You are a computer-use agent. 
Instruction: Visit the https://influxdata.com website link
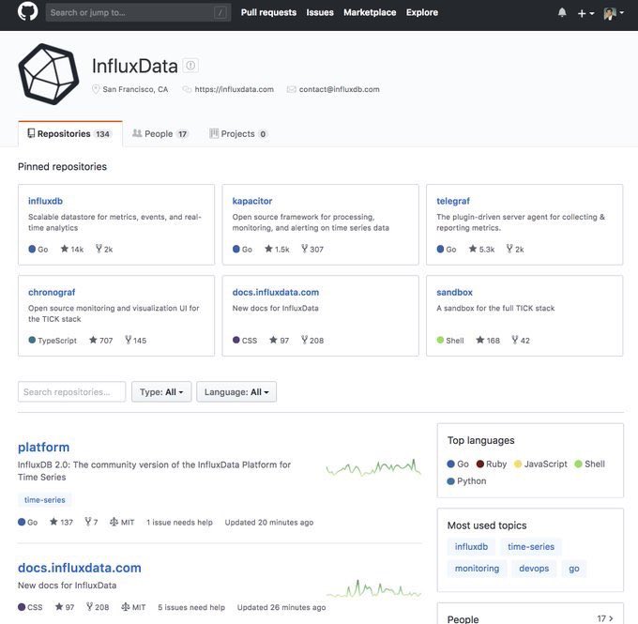pos(234,89)
